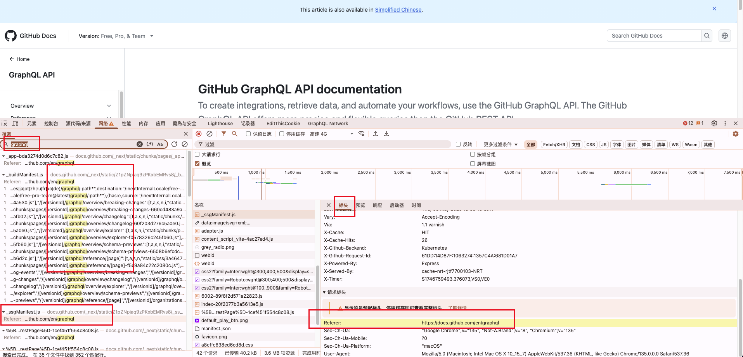Open the globe language picker
The height and width of the screenshot is (357, 743).
pos(725,36)
